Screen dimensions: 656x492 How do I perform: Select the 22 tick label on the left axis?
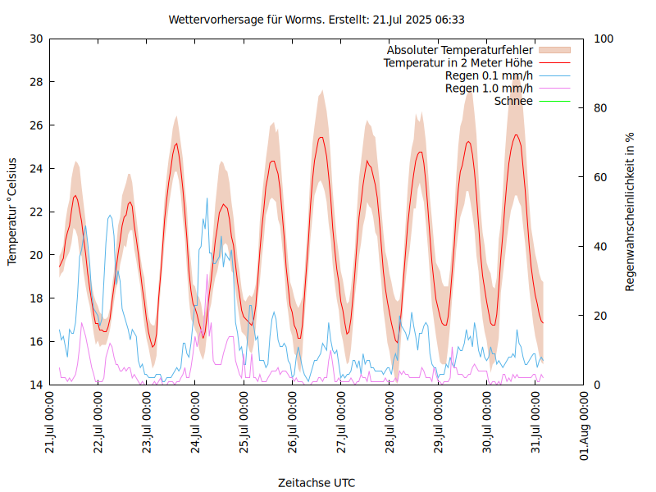pos(35,212)
